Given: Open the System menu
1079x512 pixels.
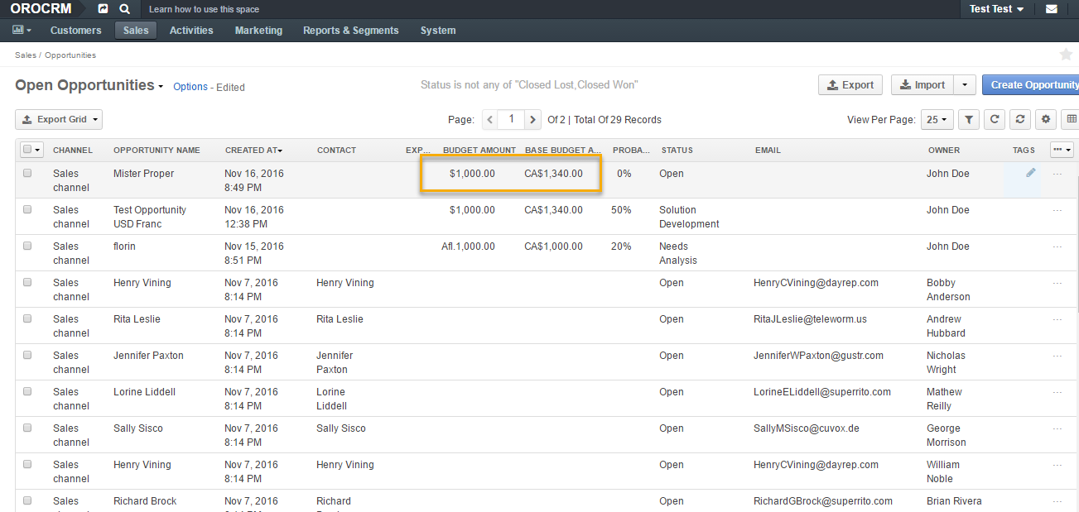Looking at the screenshot, I should tap(438, 31).
